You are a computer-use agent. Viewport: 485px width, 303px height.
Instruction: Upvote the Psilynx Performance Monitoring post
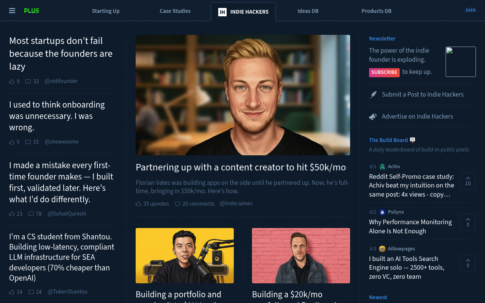click(468, 222)
